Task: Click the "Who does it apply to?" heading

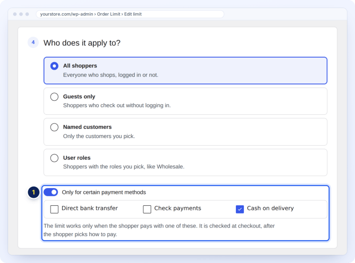Action: [x=82, y=42]
